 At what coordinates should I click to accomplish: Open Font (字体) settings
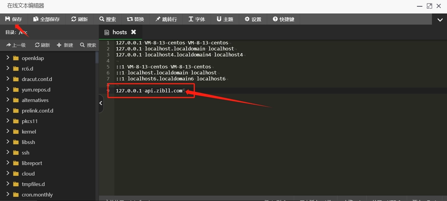(x=197, y=19)
